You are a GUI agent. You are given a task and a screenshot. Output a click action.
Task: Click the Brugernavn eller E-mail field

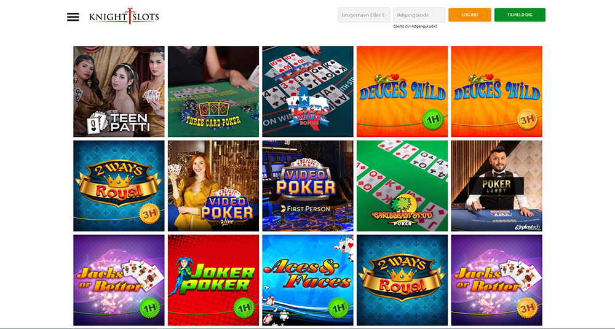click(x=363, y=15)
